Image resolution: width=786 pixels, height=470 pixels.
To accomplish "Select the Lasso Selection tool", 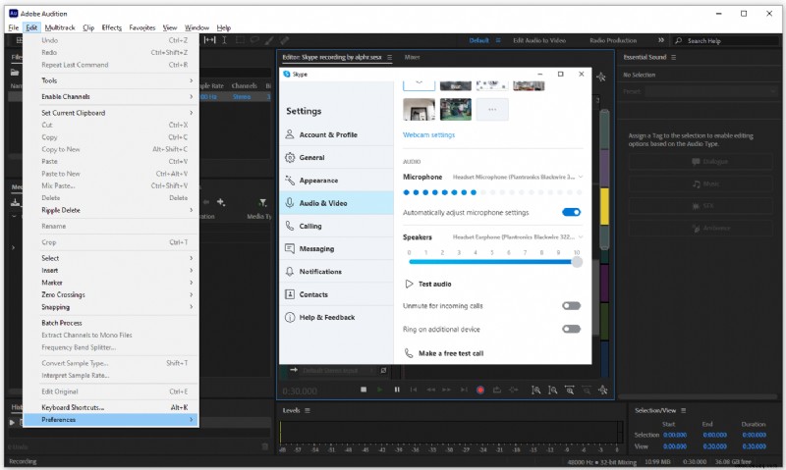I will 254,40.
